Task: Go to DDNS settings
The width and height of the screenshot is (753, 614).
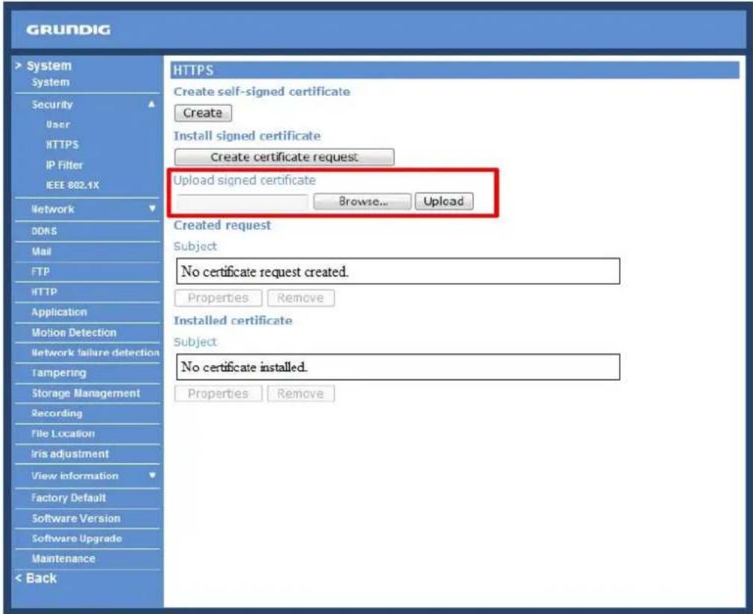Action: tap(44, 231)
